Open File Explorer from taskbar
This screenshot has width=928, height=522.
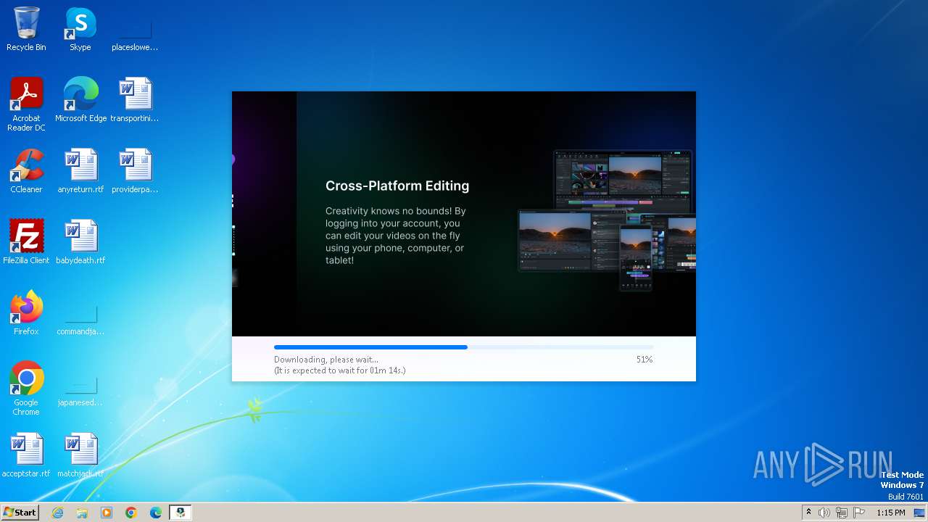[82, 513]
